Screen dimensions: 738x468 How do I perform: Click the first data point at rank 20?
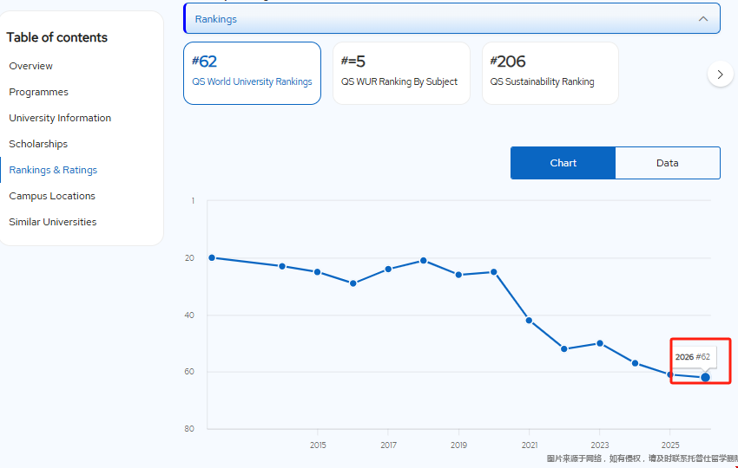coord(212,257)
